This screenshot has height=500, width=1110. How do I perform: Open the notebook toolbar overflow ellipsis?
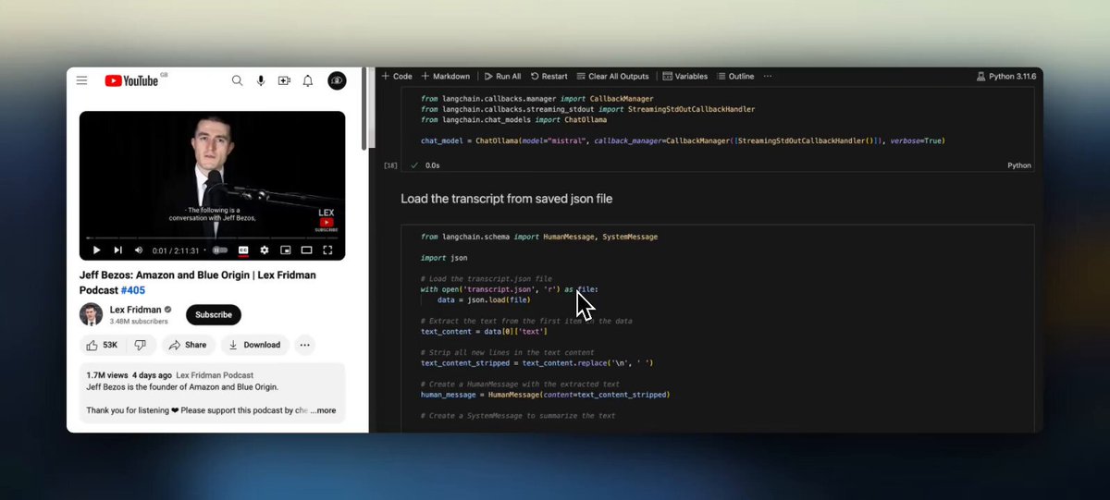(x=768, y=76)
